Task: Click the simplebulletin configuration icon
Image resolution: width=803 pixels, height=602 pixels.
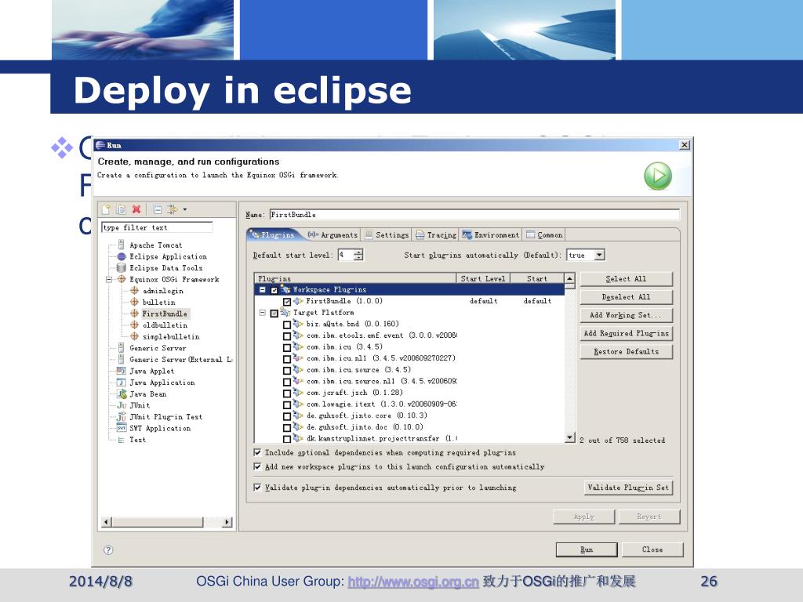Action: pos(134,336)
